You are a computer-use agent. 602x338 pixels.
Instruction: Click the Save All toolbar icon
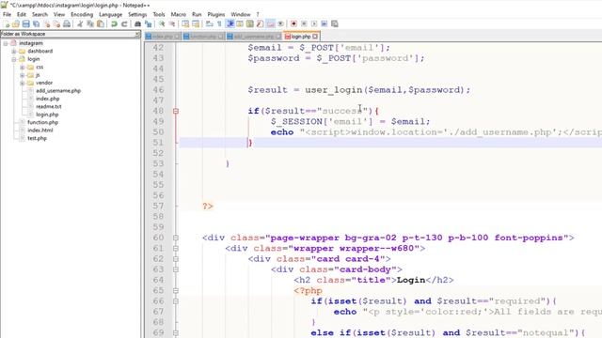pos(37,23)
